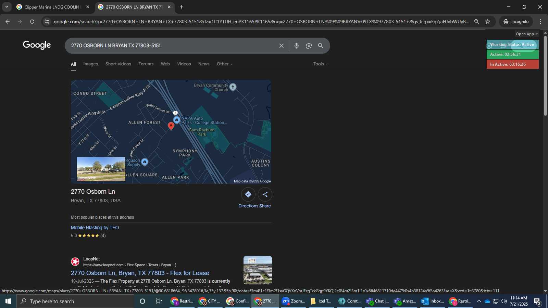The height and width of the screenshot is (308, 548).
Task: Clear the search box with the X icon
Action: (281, 46)
